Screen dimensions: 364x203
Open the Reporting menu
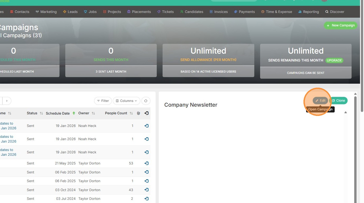(x=308, y=12)
